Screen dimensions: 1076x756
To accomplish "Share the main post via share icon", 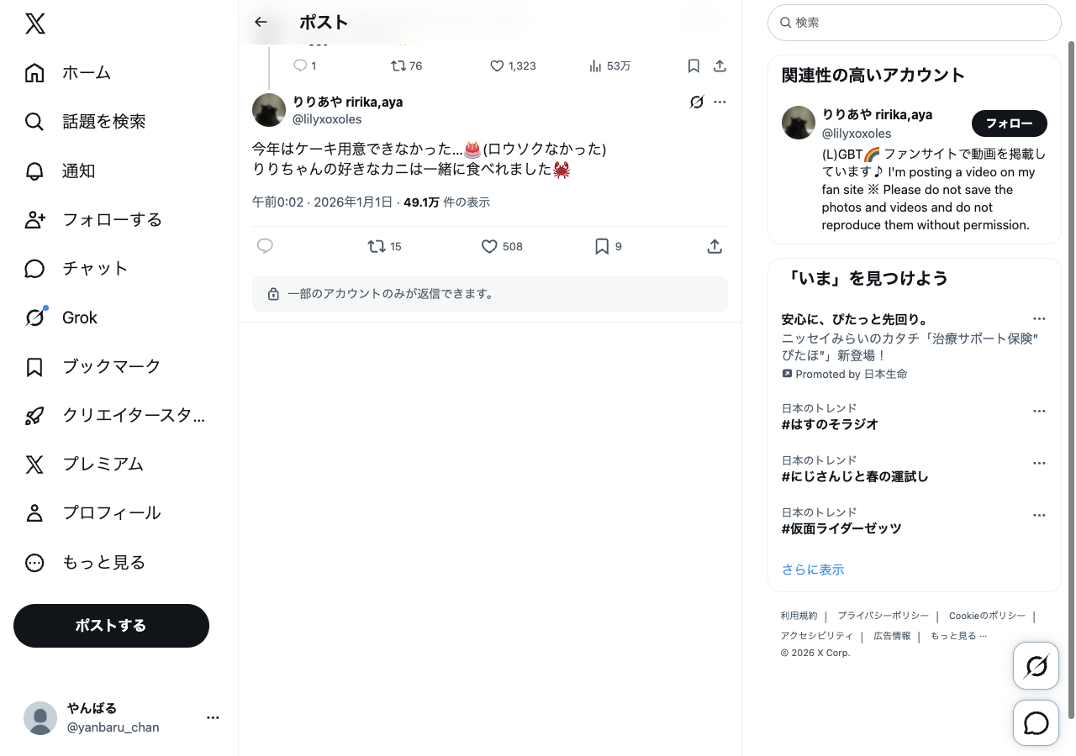I will (715, 246).
